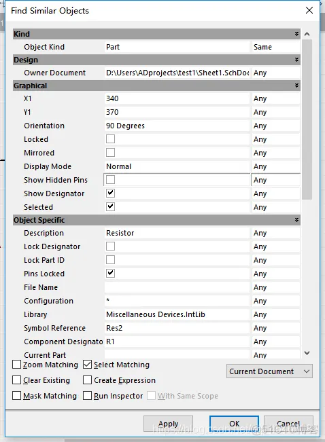Uncheck the Selected checkbox
This screenshot has width=325, height=442.
[x=110, y=206]
